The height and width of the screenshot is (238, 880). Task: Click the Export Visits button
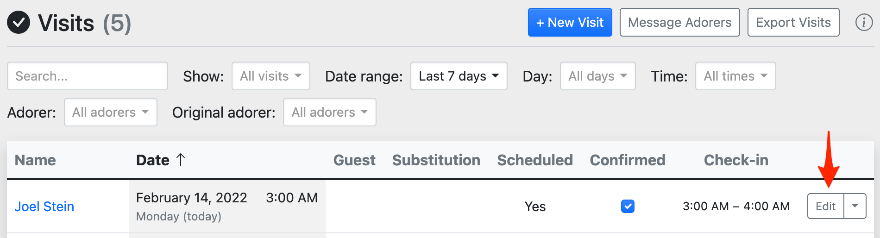pyautogui.click(x=793, y=22)
